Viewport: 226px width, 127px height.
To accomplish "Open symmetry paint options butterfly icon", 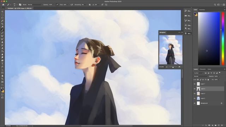I will (x=106, y=5).
